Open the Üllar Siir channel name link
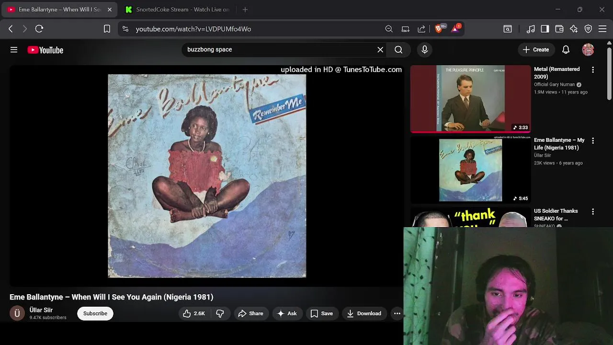 (x=41, y=310)
